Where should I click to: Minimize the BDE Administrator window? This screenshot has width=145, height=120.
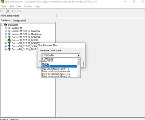click(125, 1)
